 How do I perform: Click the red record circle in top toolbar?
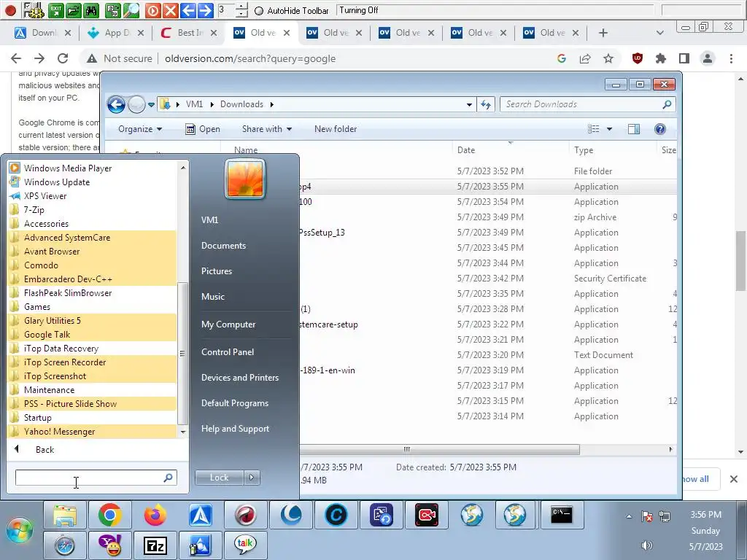pos(10,10)
